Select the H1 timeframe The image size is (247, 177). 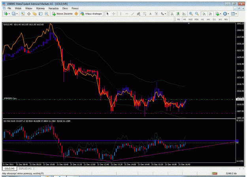pos(202,19)
